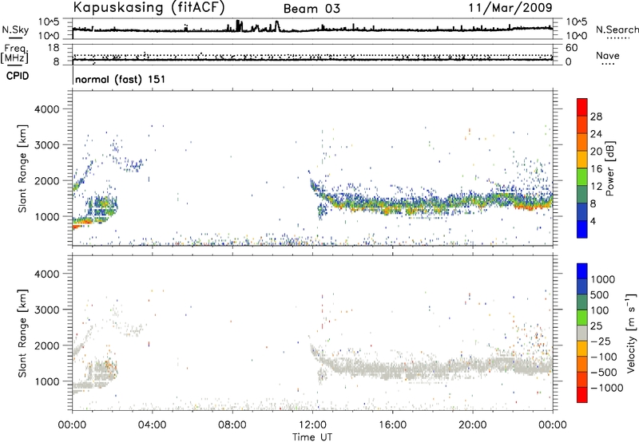Select the "1000" tick in the velocity panel

(46, 381)
